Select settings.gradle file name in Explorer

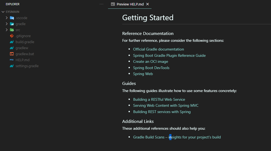click(x=27, y=66)
